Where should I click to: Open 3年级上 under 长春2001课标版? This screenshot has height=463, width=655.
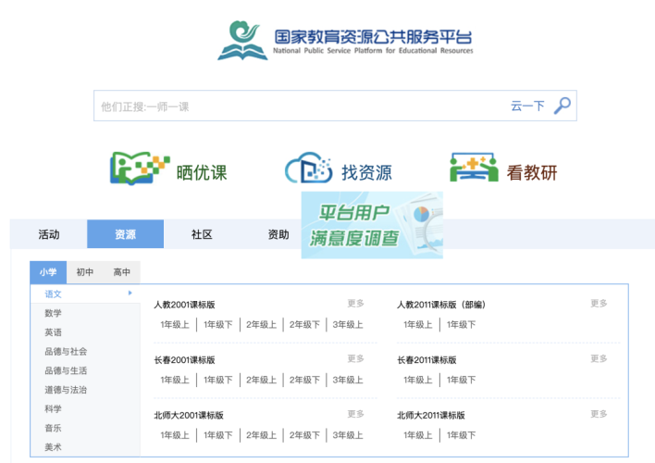348,380
